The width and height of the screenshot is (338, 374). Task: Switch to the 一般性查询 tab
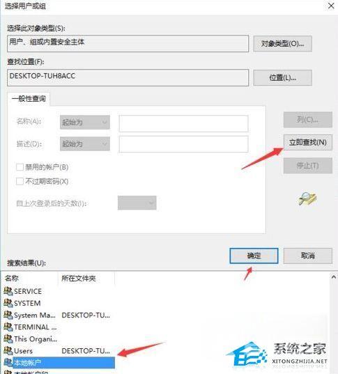(29, 99)
